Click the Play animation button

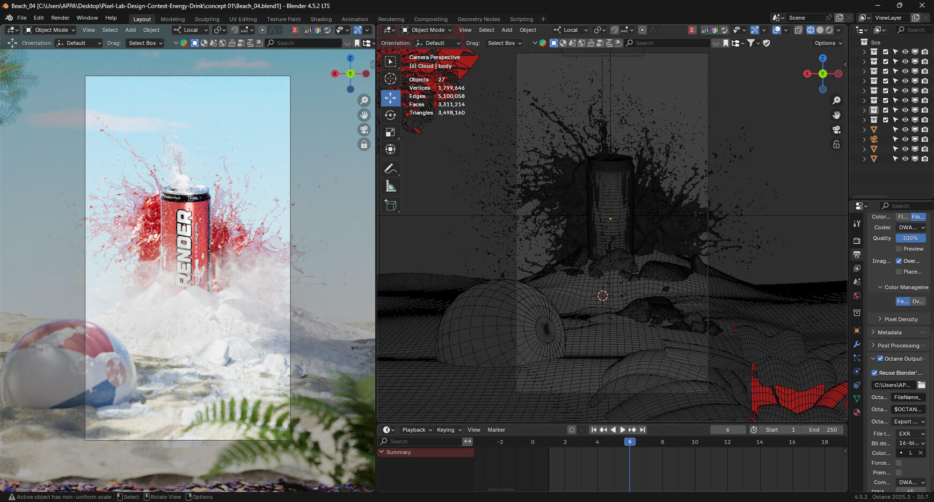point(623,430)
